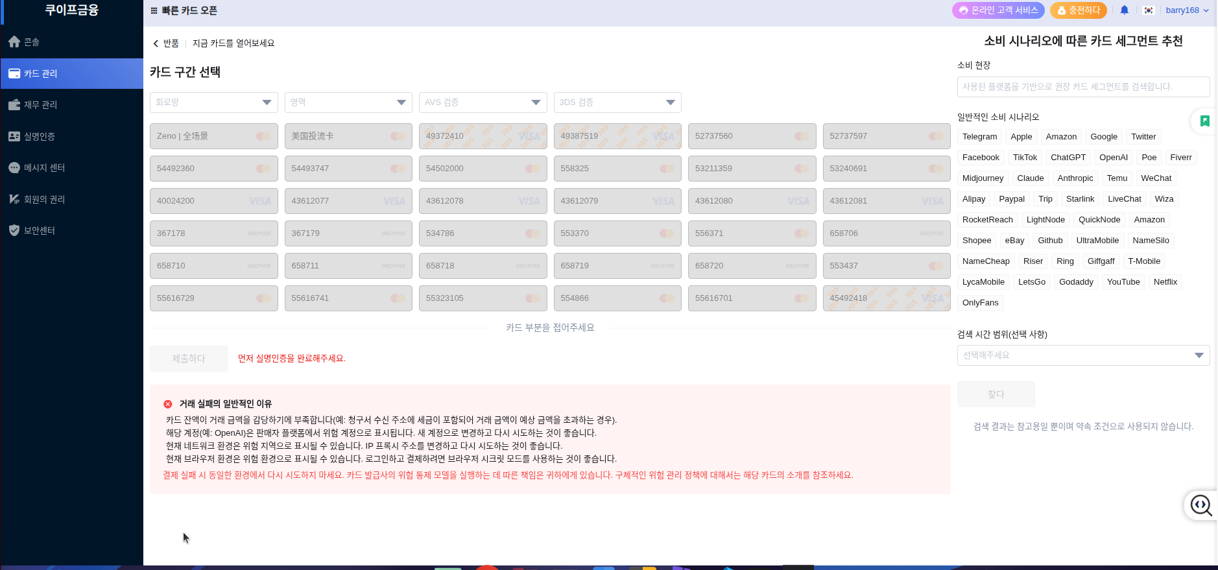Open the 영역 region dropdown
Image resolution: width=1218 pixels, height=570 pixels.
(348, 102)
